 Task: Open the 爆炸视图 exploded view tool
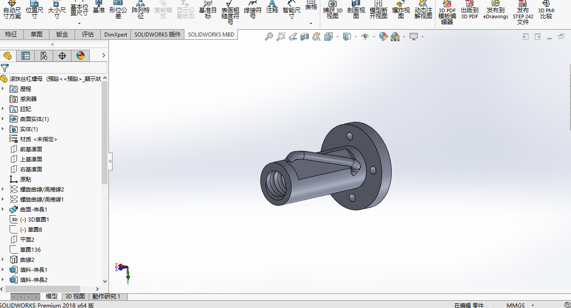pyautogui.click(x=401, y=10)
